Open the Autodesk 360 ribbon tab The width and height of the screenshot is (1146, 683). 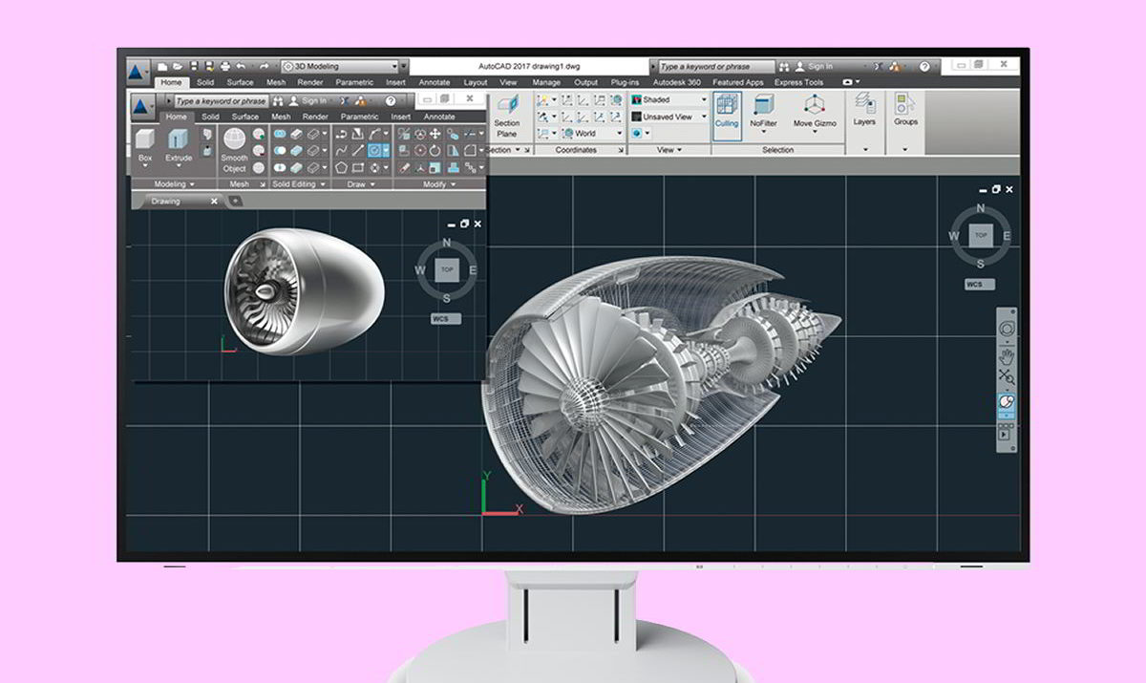click(x=677, y=82)
